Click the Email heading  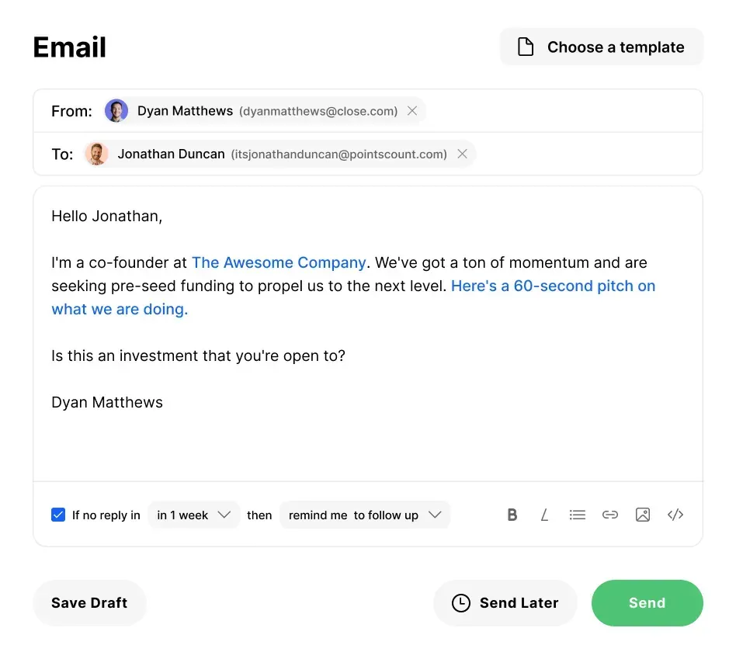[69, 47]
